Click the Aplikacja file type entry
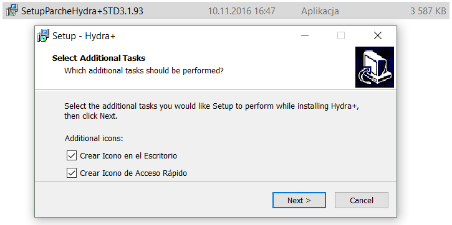 tap(320, 11)
